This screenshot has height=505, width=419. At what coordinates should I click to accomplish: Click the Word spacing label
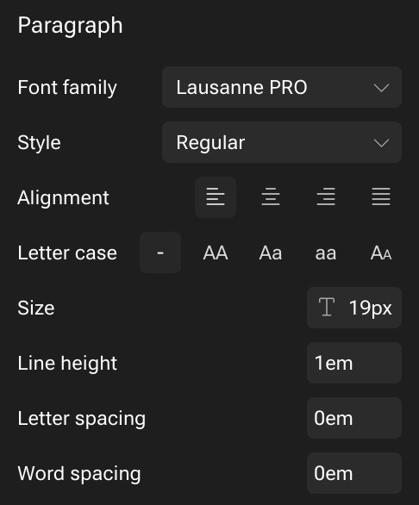79,474
